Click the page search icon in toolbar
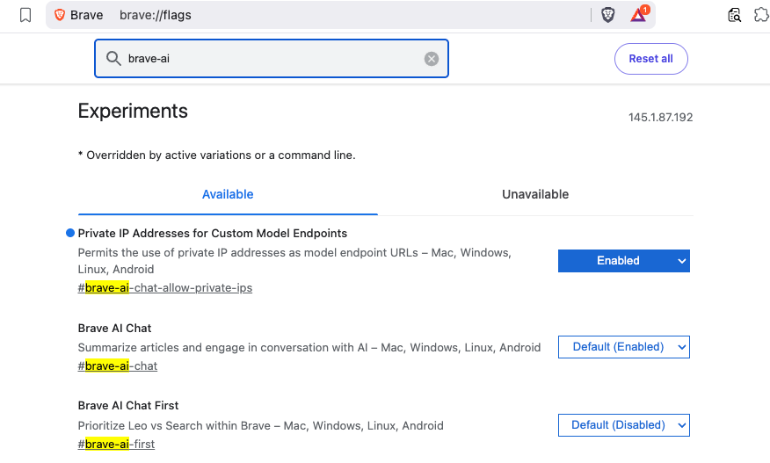Viewport: 770px width, 463px height. click(x=734, y=15)
